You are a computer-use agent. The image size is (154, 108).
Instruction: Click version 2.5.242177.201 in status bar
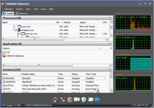point(140,105)
